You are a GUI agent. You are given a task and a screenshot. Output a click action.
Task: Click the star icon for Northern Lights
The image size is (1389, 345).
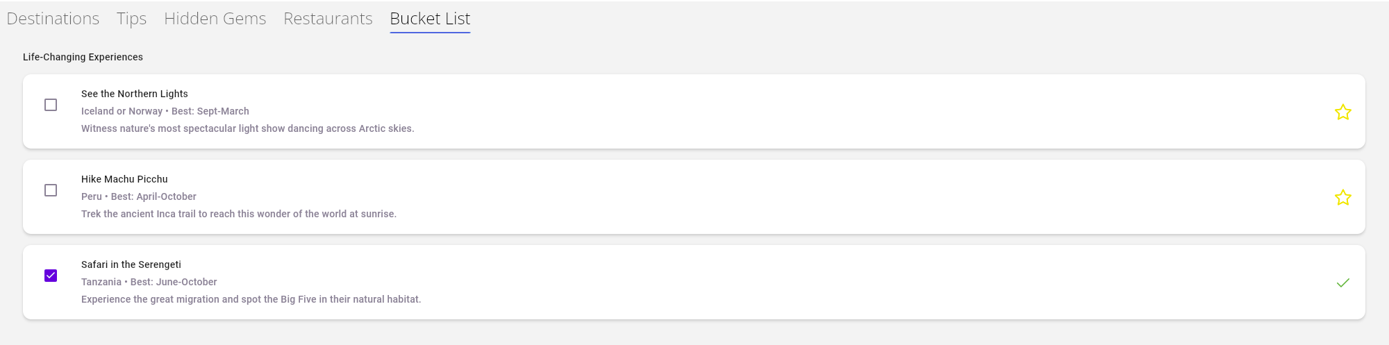tap(1342, 112)
